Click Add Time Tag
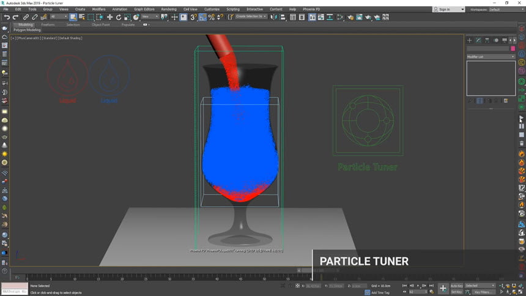The image size is (526, 296). click(x=380, y=293)
